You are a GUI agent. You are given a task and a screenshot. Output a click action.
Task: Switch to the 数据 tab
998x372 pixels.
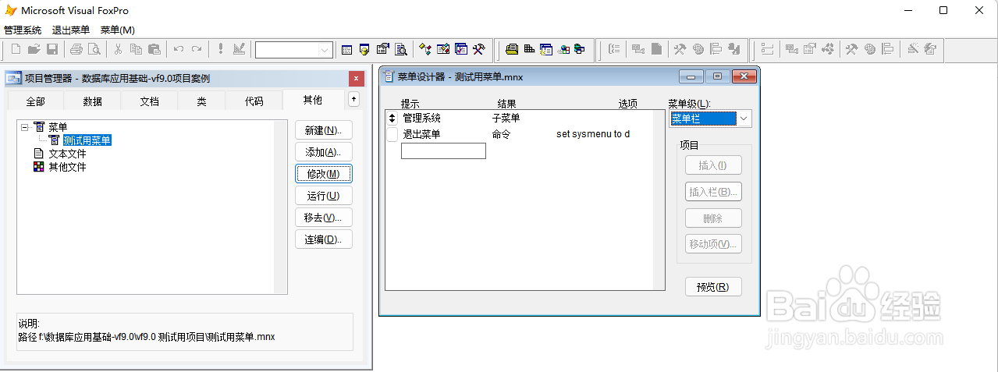(92, 101)
